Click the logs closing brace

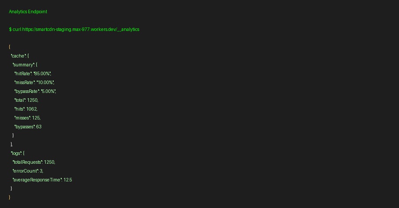coord(11,189)
